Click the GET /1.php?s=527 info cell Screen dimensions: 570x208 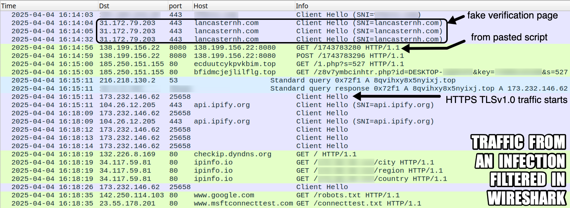coord(350,64)
